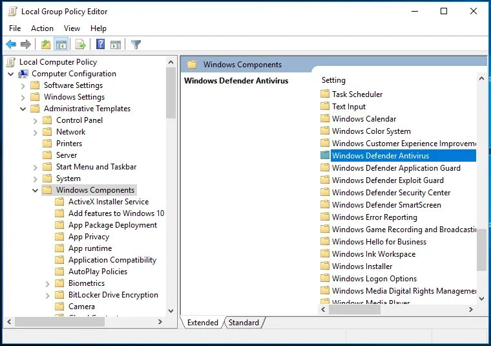Click the highlighted Windows Defender Antivirus folder icon
The image size is (491, 346).
click(325, 155)
